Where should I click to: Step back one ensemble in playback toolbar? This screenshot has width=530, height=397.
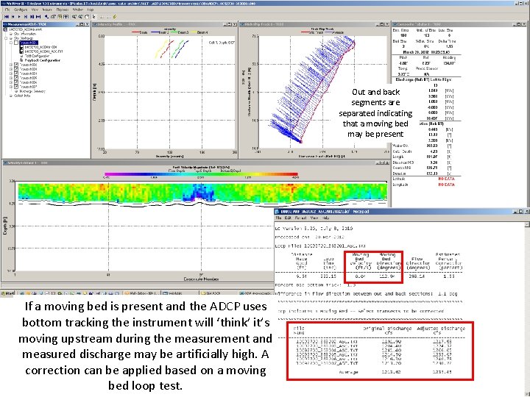13,16
